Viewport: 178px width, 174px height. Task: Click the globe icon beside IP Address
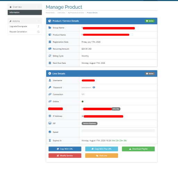click(50, 116)
